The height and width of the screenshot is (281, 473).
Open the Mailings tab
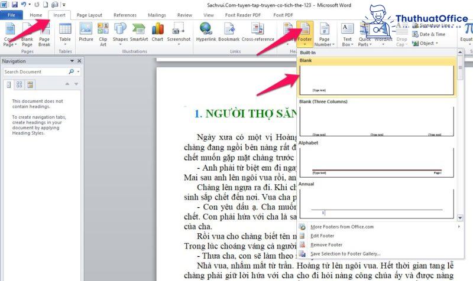pos(157,15)
